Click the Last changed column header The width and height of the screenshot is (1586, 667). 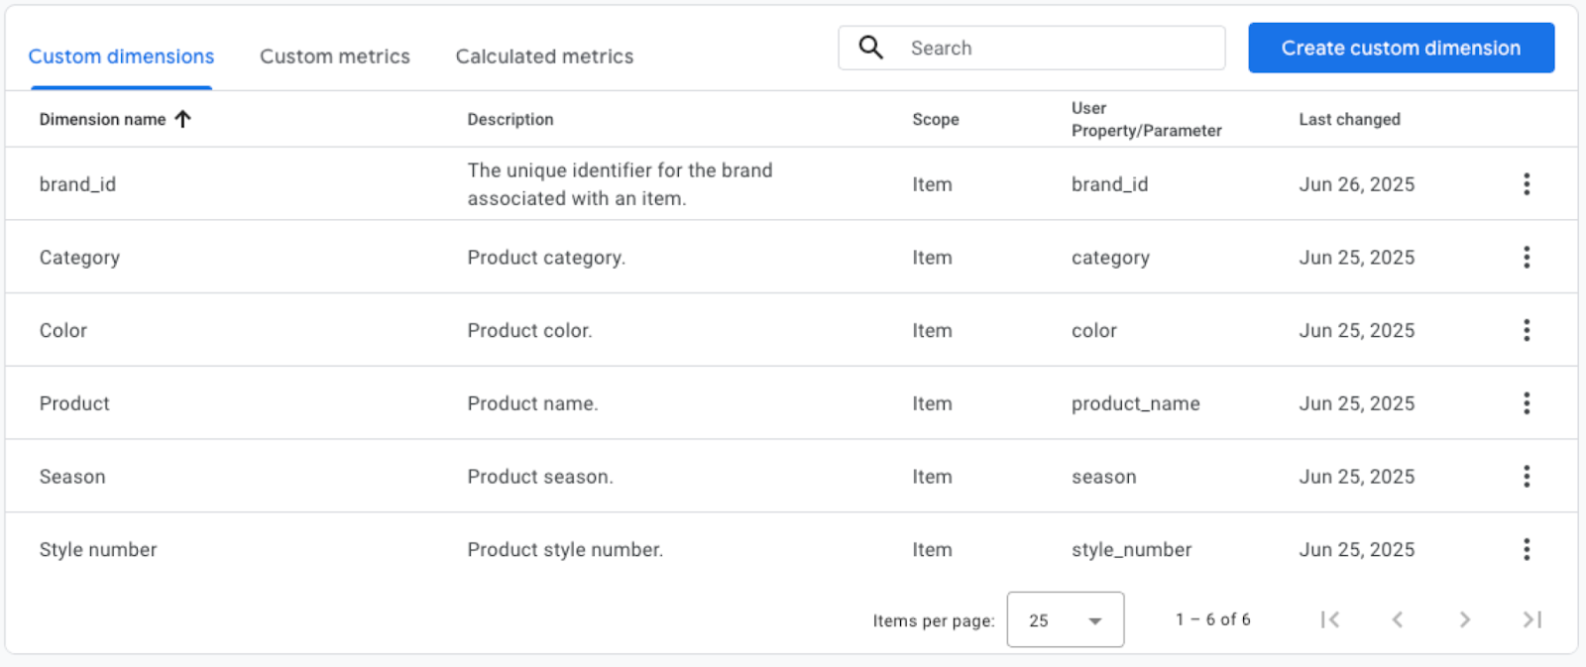tap(1350, 119)
